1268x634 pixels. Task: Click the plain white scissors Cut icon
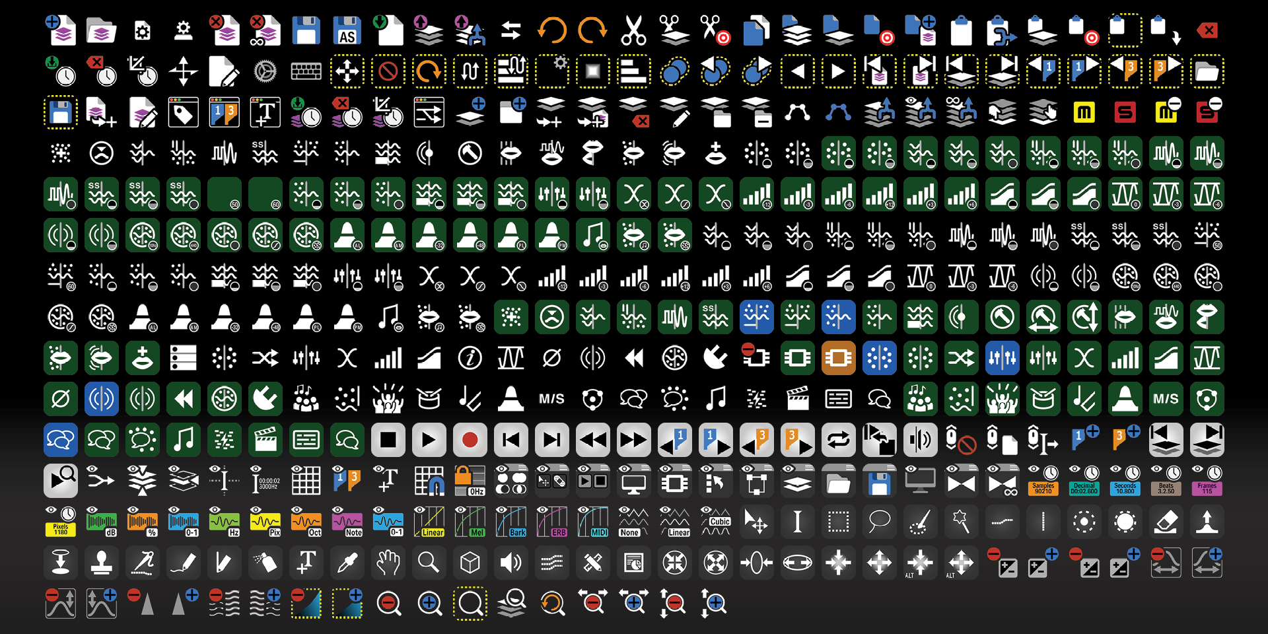click(x=634, y=30)
